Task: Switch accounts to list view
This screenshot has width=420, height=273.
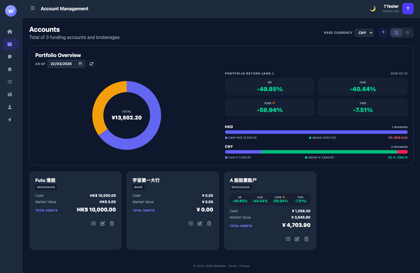Action: click(x=407, y=33)
